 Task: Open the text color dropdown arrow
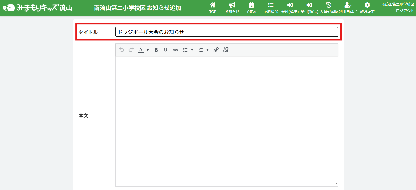[148, 50]
